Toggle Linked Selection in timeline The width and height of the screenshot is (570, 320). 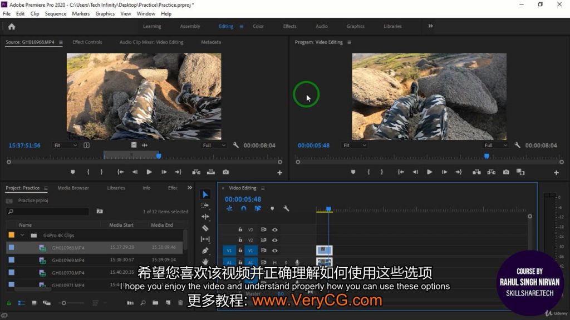click(x=258, y=209)
